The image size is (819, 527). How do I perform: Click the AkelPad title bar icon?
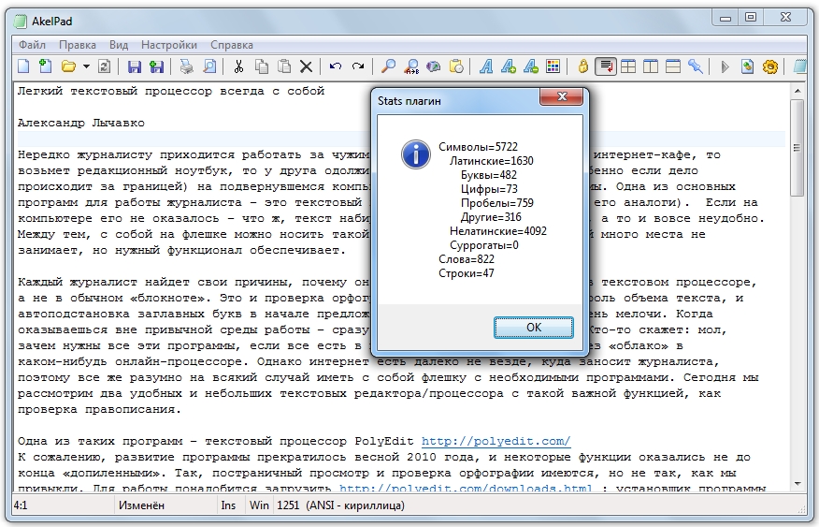[20, 21]
